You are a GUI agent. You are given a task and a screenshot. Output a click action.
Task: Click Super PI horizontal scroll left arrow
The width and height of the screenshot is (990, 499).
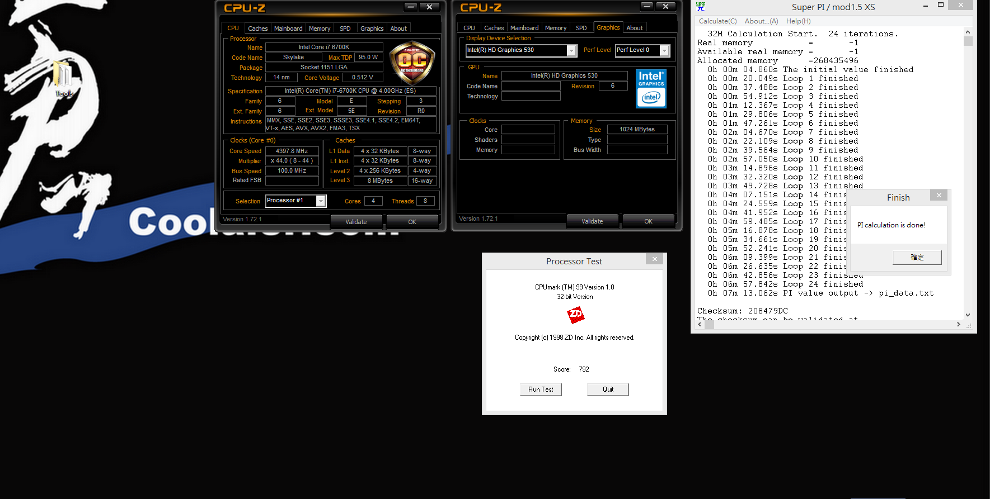click(700, 324)
